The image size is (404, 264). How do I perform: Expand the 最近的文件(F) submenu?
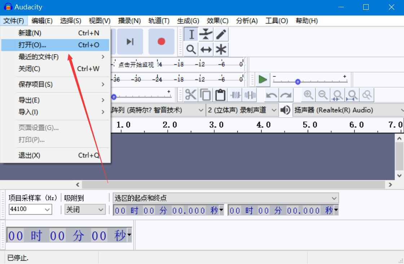point(55,57)
